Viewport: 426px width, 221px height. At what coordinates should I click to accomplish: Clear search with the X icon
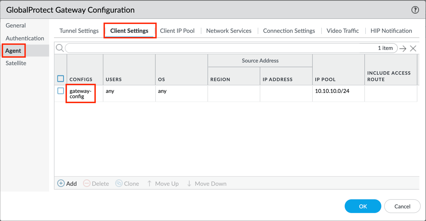coord(413,48)
